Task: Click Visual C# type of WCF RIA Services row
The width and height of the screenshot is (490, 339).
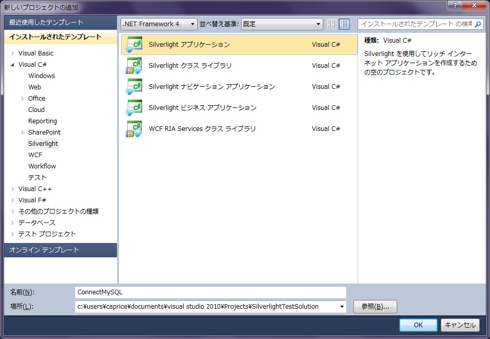Action: click(x=326, y=129)
